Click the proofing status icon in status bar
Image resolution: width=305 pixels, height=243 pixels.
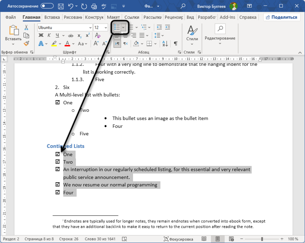124,239
